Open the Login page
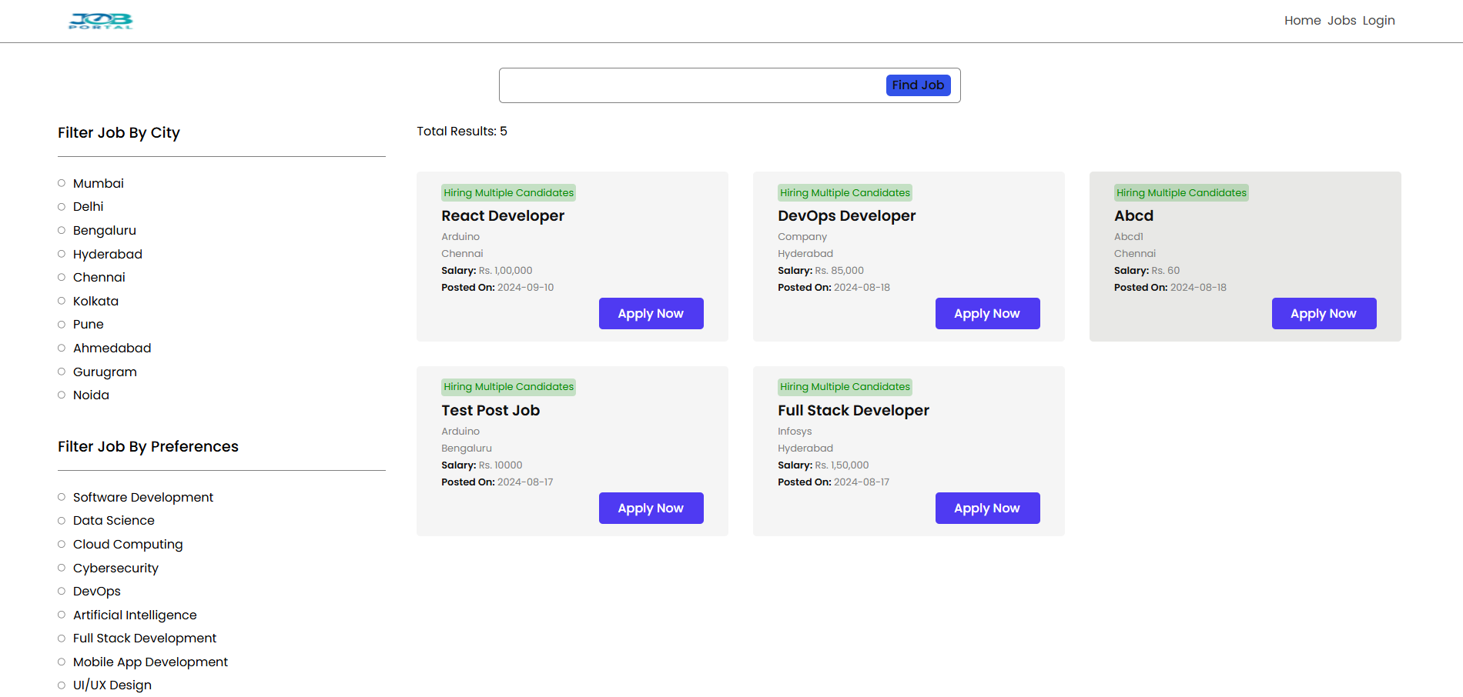Screen dimensions: 1463x697 1378,20
